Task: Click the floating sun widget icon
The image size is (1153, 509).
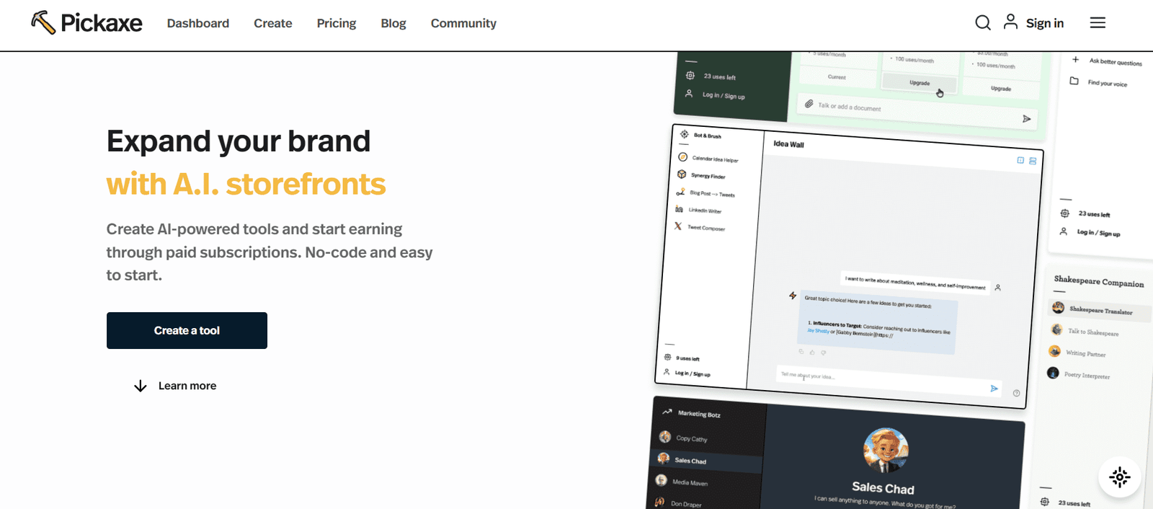Action: pos(1119,477)
